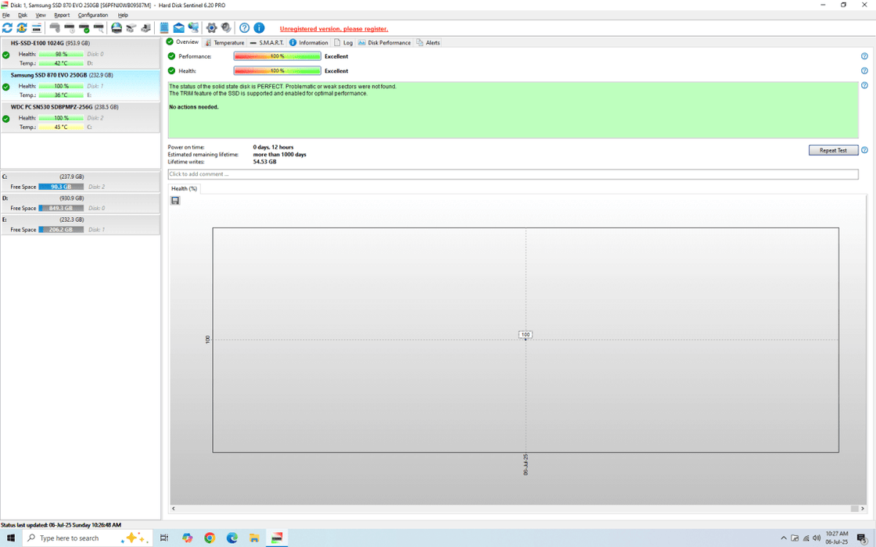
Task: Open the blue Help question mark icon
Action: click(x=244, y=28)
